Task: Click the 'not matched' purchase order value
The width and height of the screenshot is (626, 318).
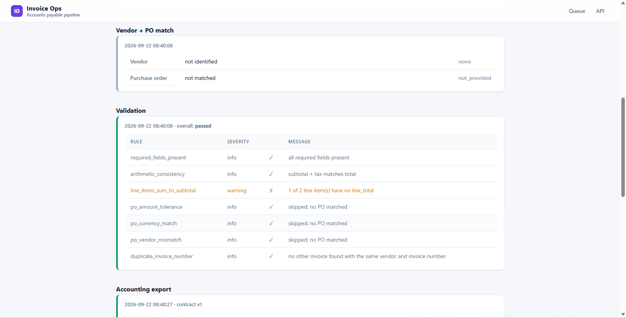Action: [200, 78]
